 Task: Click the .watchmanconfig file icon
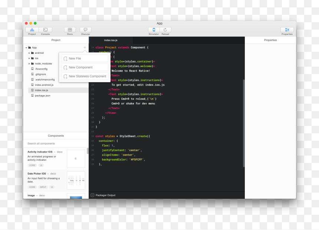tap(32, 79)
